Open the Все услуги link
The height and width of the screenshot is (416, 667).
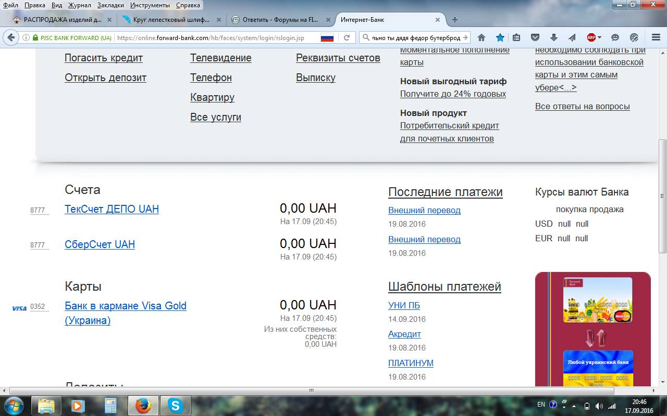(216, 117)
